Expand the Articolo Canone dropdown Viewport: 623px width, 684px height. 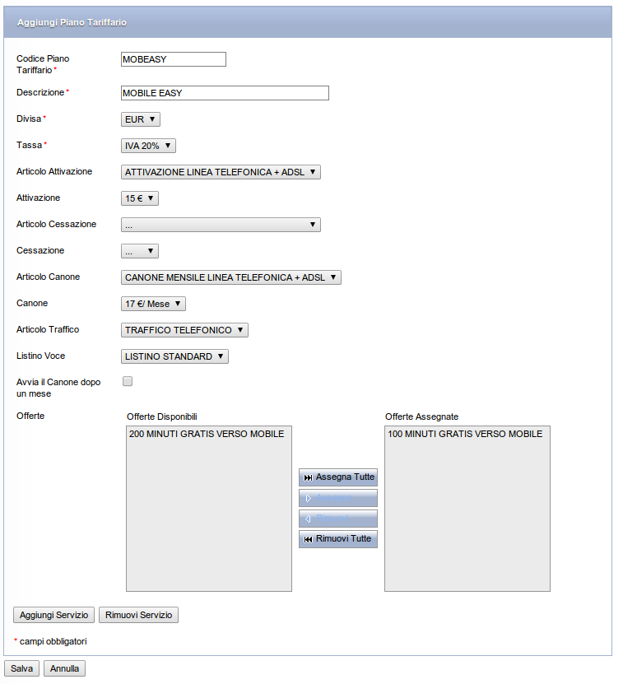pos(230,277)
